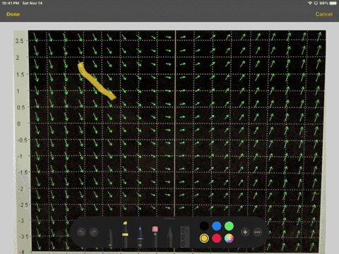This screenshot has width=339, height=254.
Task: Open the multicolor color picker wheel
Action: (229, 238)
